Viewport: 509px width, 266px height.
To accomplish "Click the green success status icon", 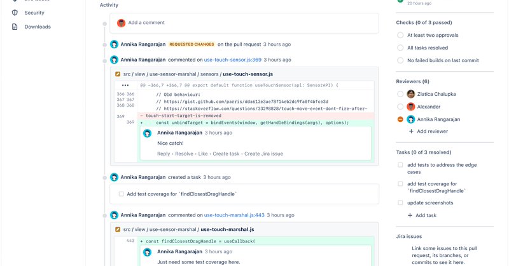I will 400,1.
